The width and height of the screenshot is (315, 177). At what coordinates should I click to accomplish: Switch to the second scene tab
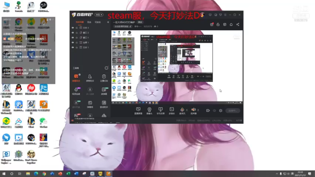pyautogui.click(x=89, y=22)
